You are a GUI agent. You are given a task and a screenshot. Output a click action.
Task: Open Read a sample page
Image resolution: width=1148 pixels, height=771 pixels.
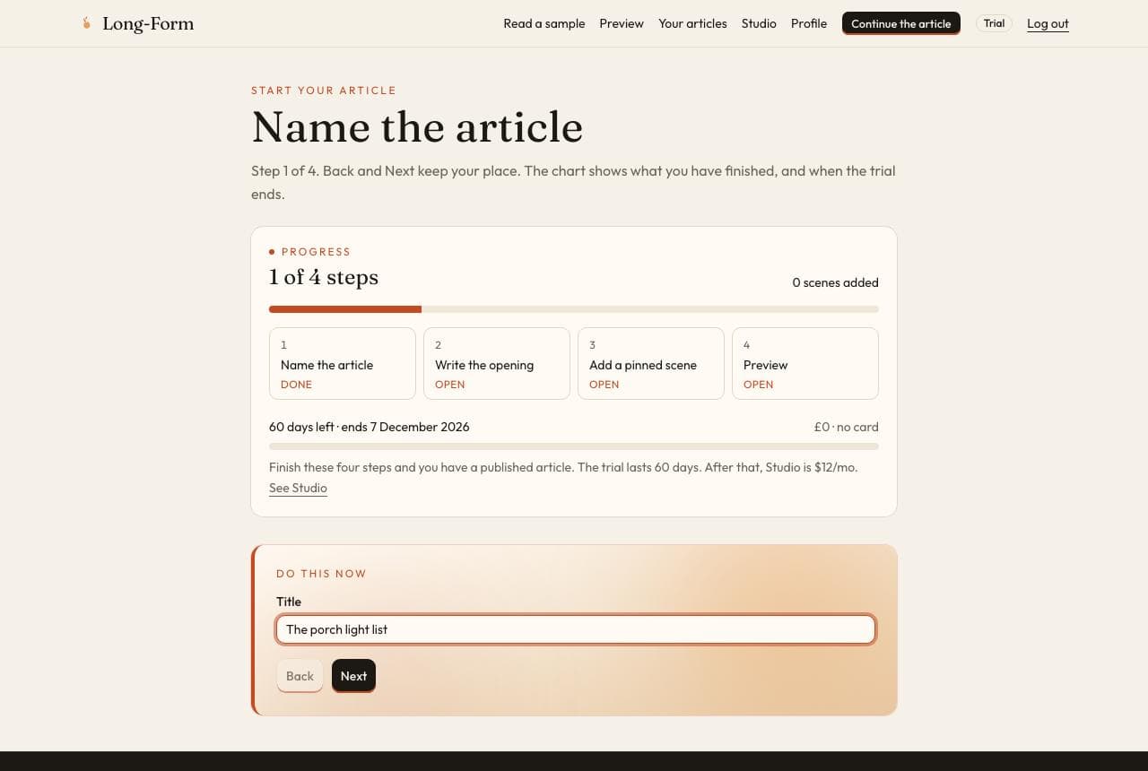544,23
